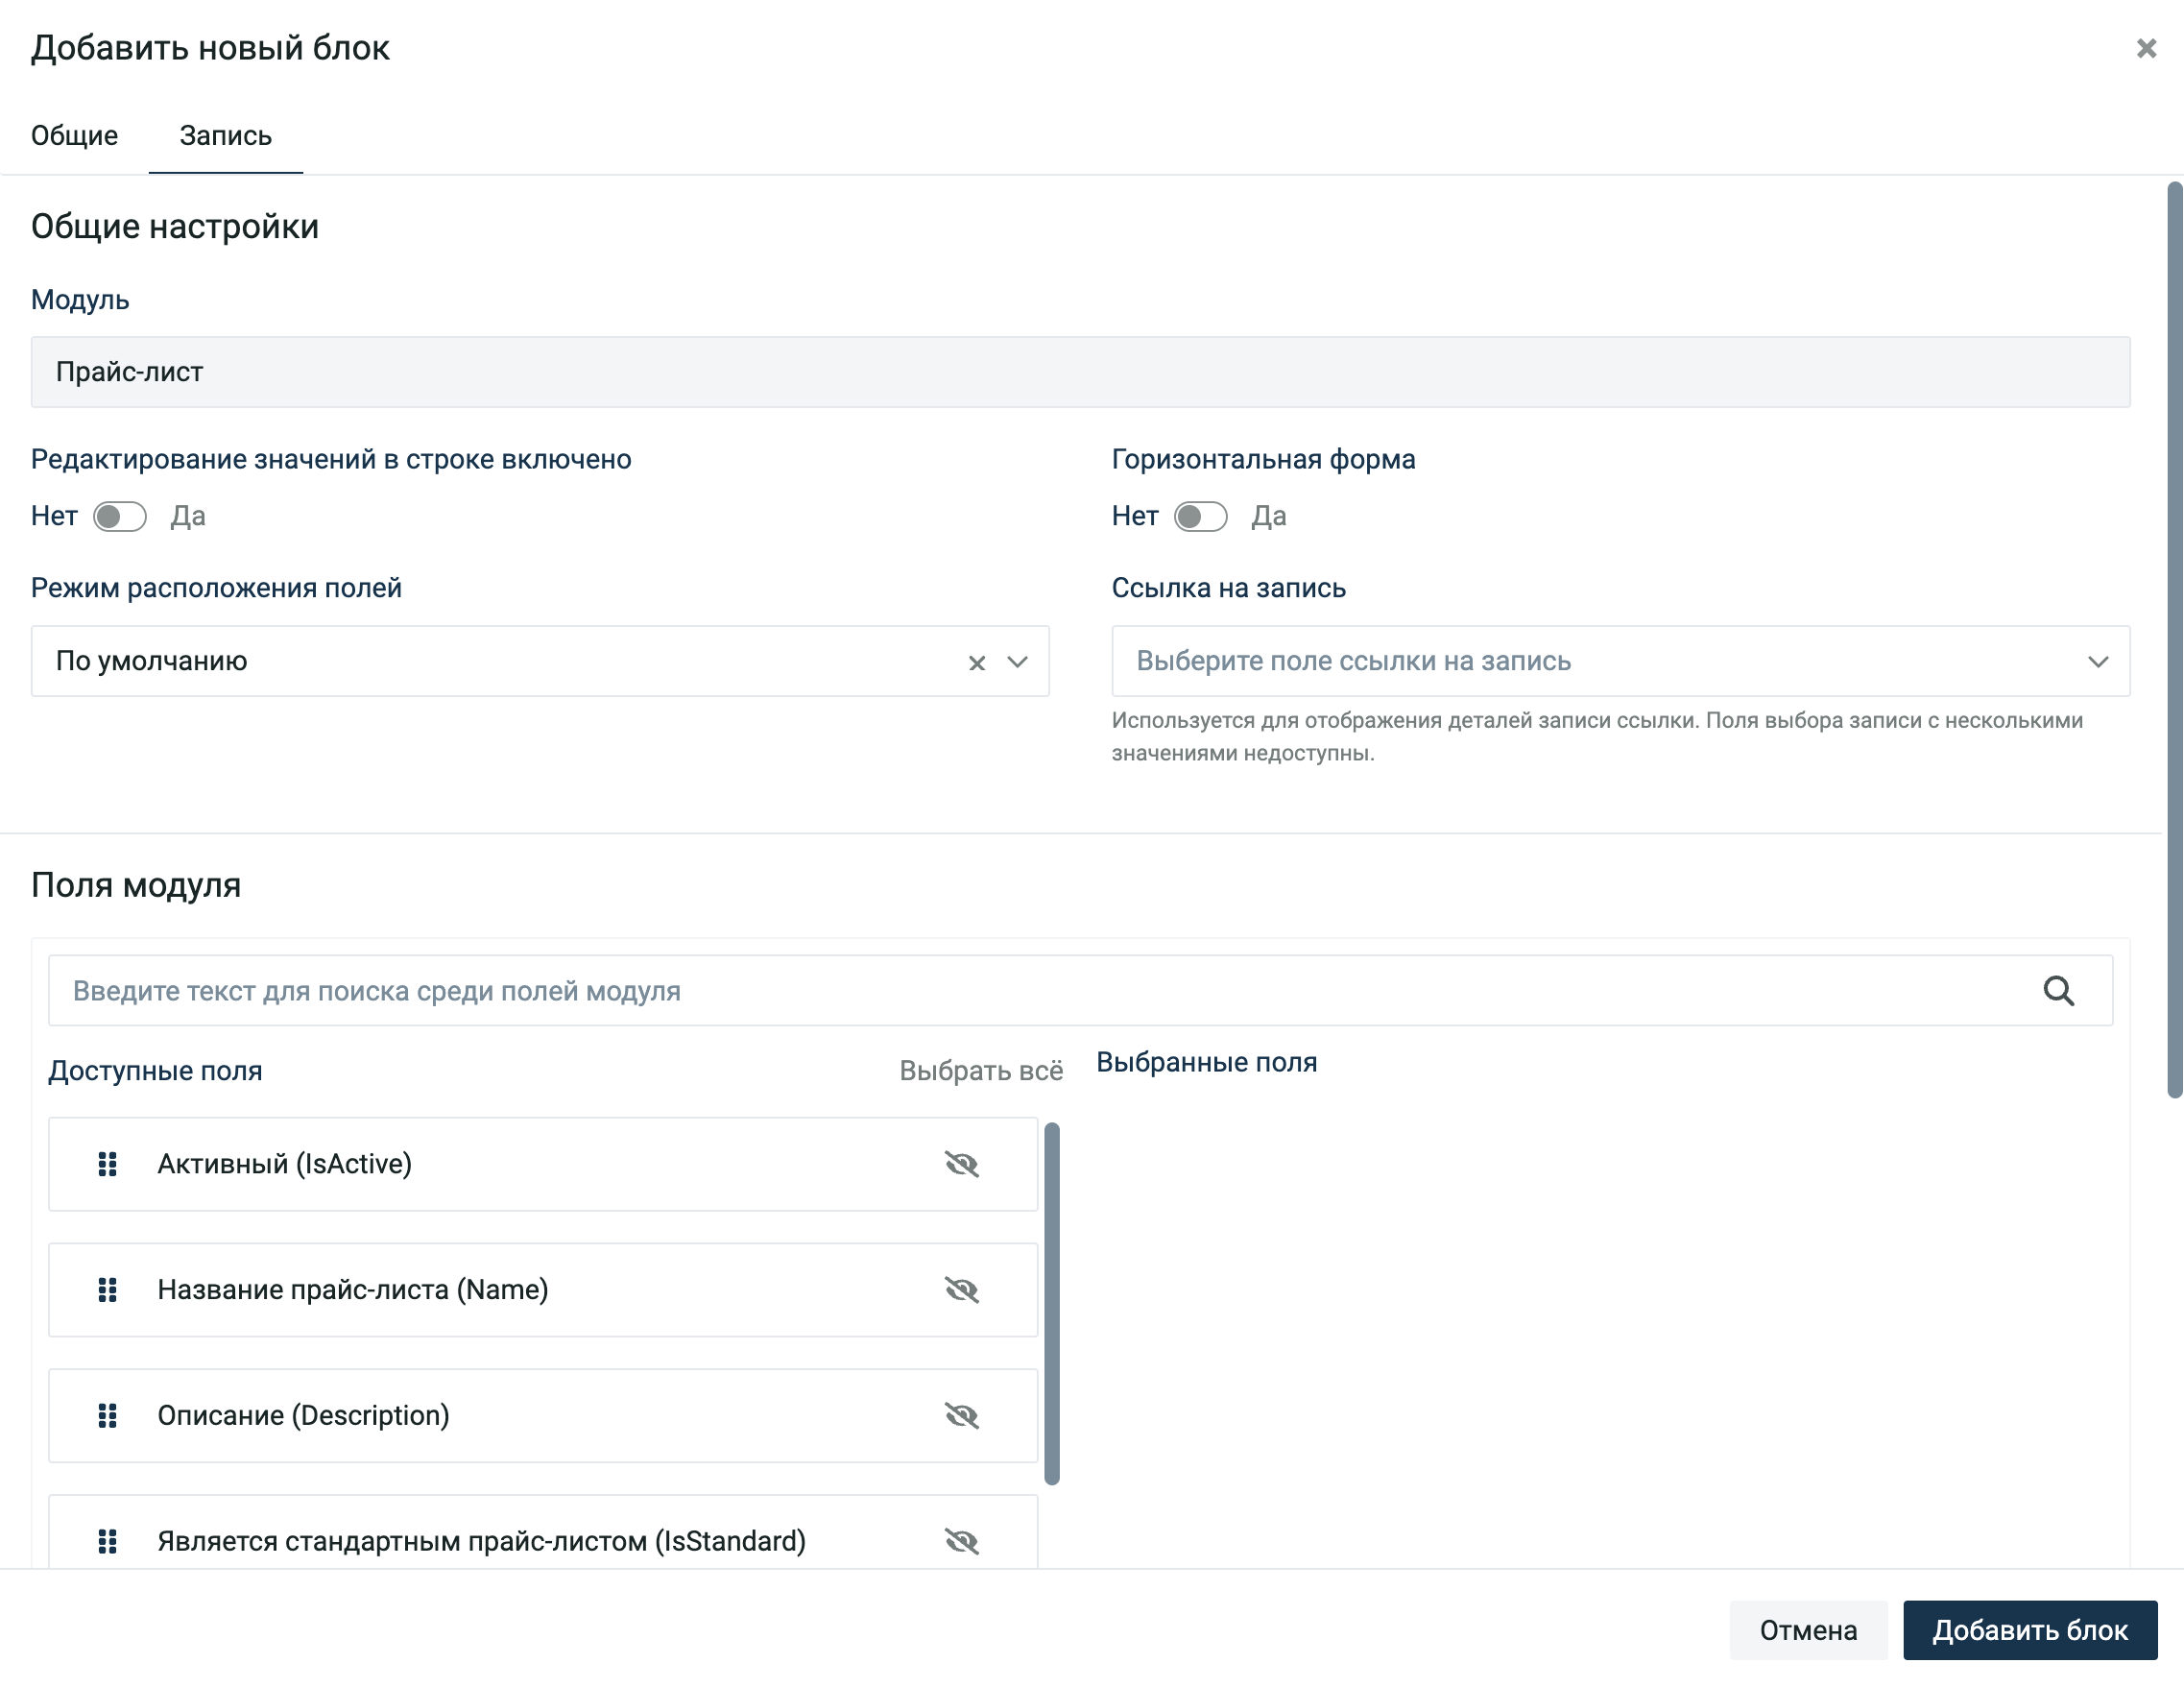Grab drag handle of Описание (Description)
Viewport: 2184px width, 1687px height.
107,1416
